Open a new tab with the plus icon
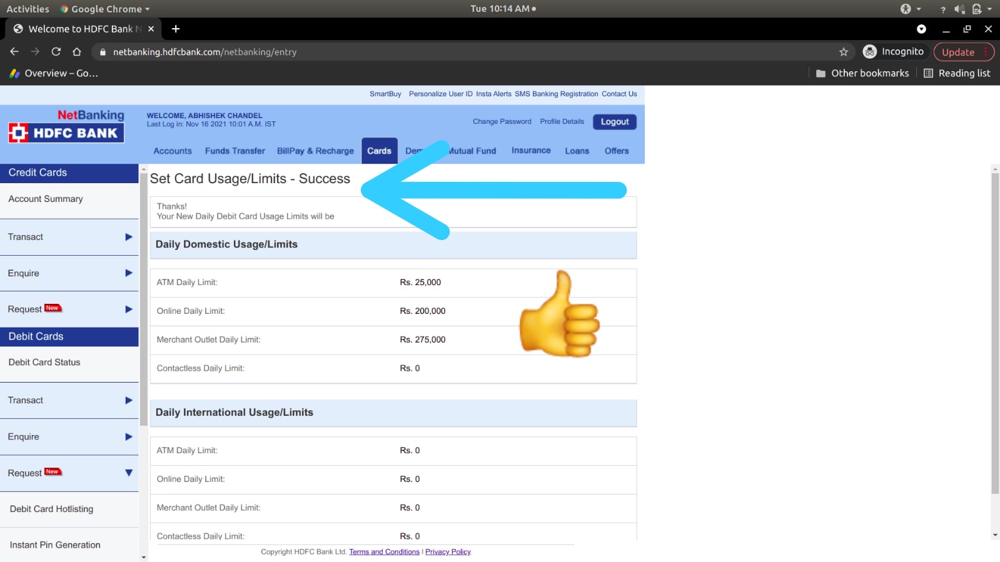1000x562 pixels. 176,29
